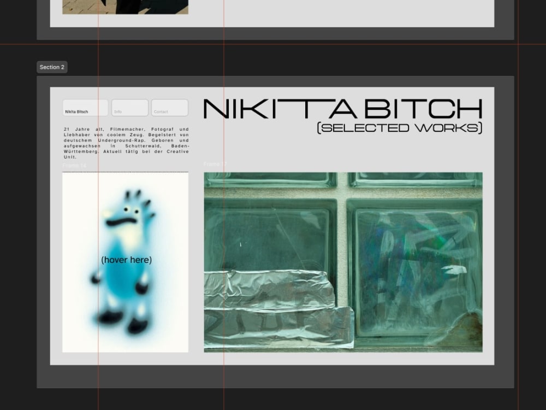Screen dimensions: 546x410
Task: Select the Section 2 label
Action: pyautogui.click(x=52, y=67)
